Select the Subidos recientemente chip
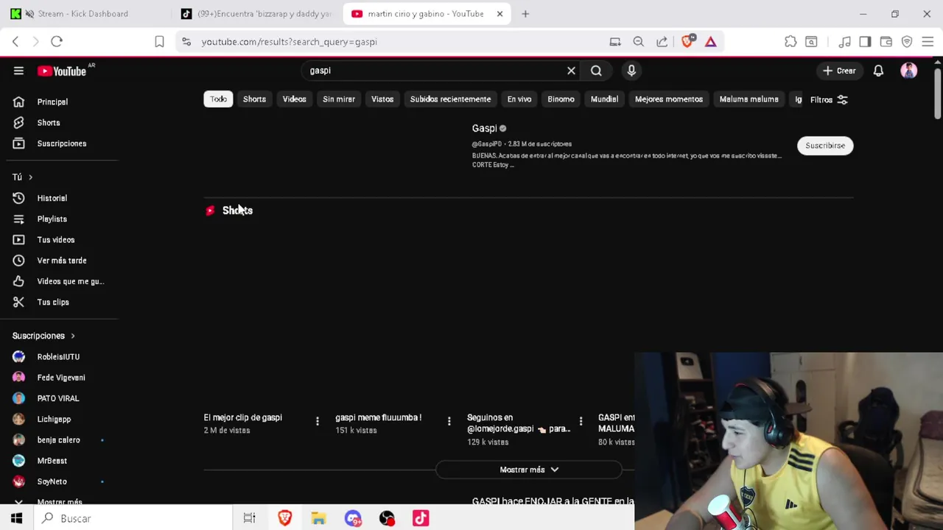The image size is (943, 530). [x=450, y=99]
